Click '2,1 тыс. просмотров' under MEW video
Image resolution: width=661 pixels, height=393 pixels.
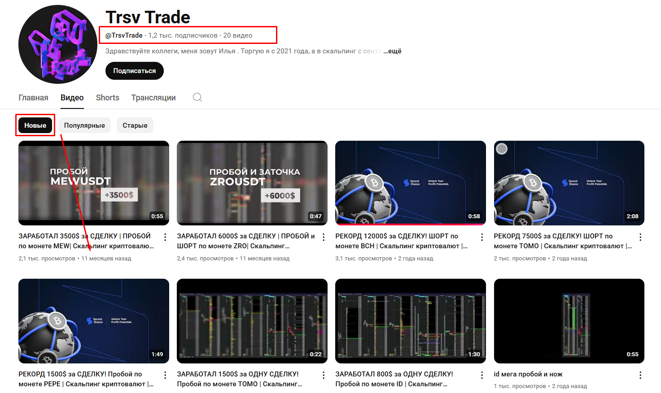point(47,259)
